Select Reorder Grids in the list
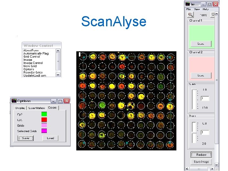 pyautogui.click(x=33, y=73)
